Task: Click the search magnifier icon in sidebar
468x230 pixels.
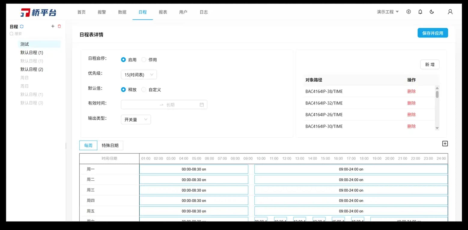Action: [x=11, y=34]
